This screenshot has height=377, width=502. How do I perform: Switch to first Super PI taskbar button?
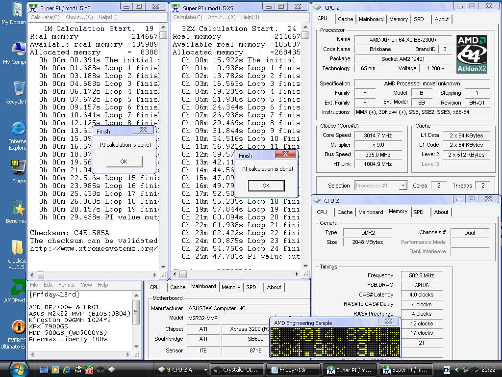pyautogui.click(x=350, y=370)
